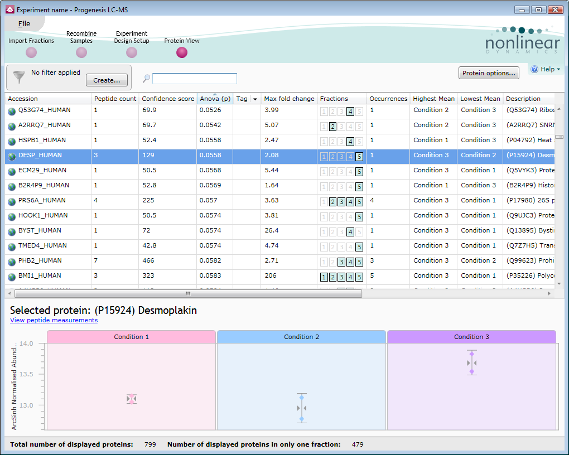569x455 pixels.
Task: Sort by Fractions column header
Action: coord(341,99)
